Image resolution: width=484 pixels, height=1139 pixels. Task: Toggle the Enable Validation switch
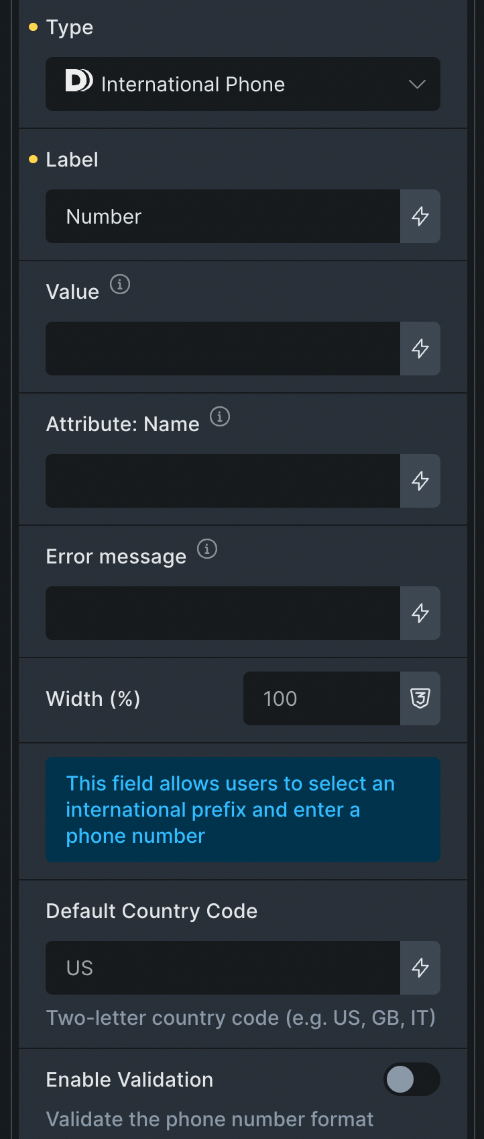(411, 1079)
